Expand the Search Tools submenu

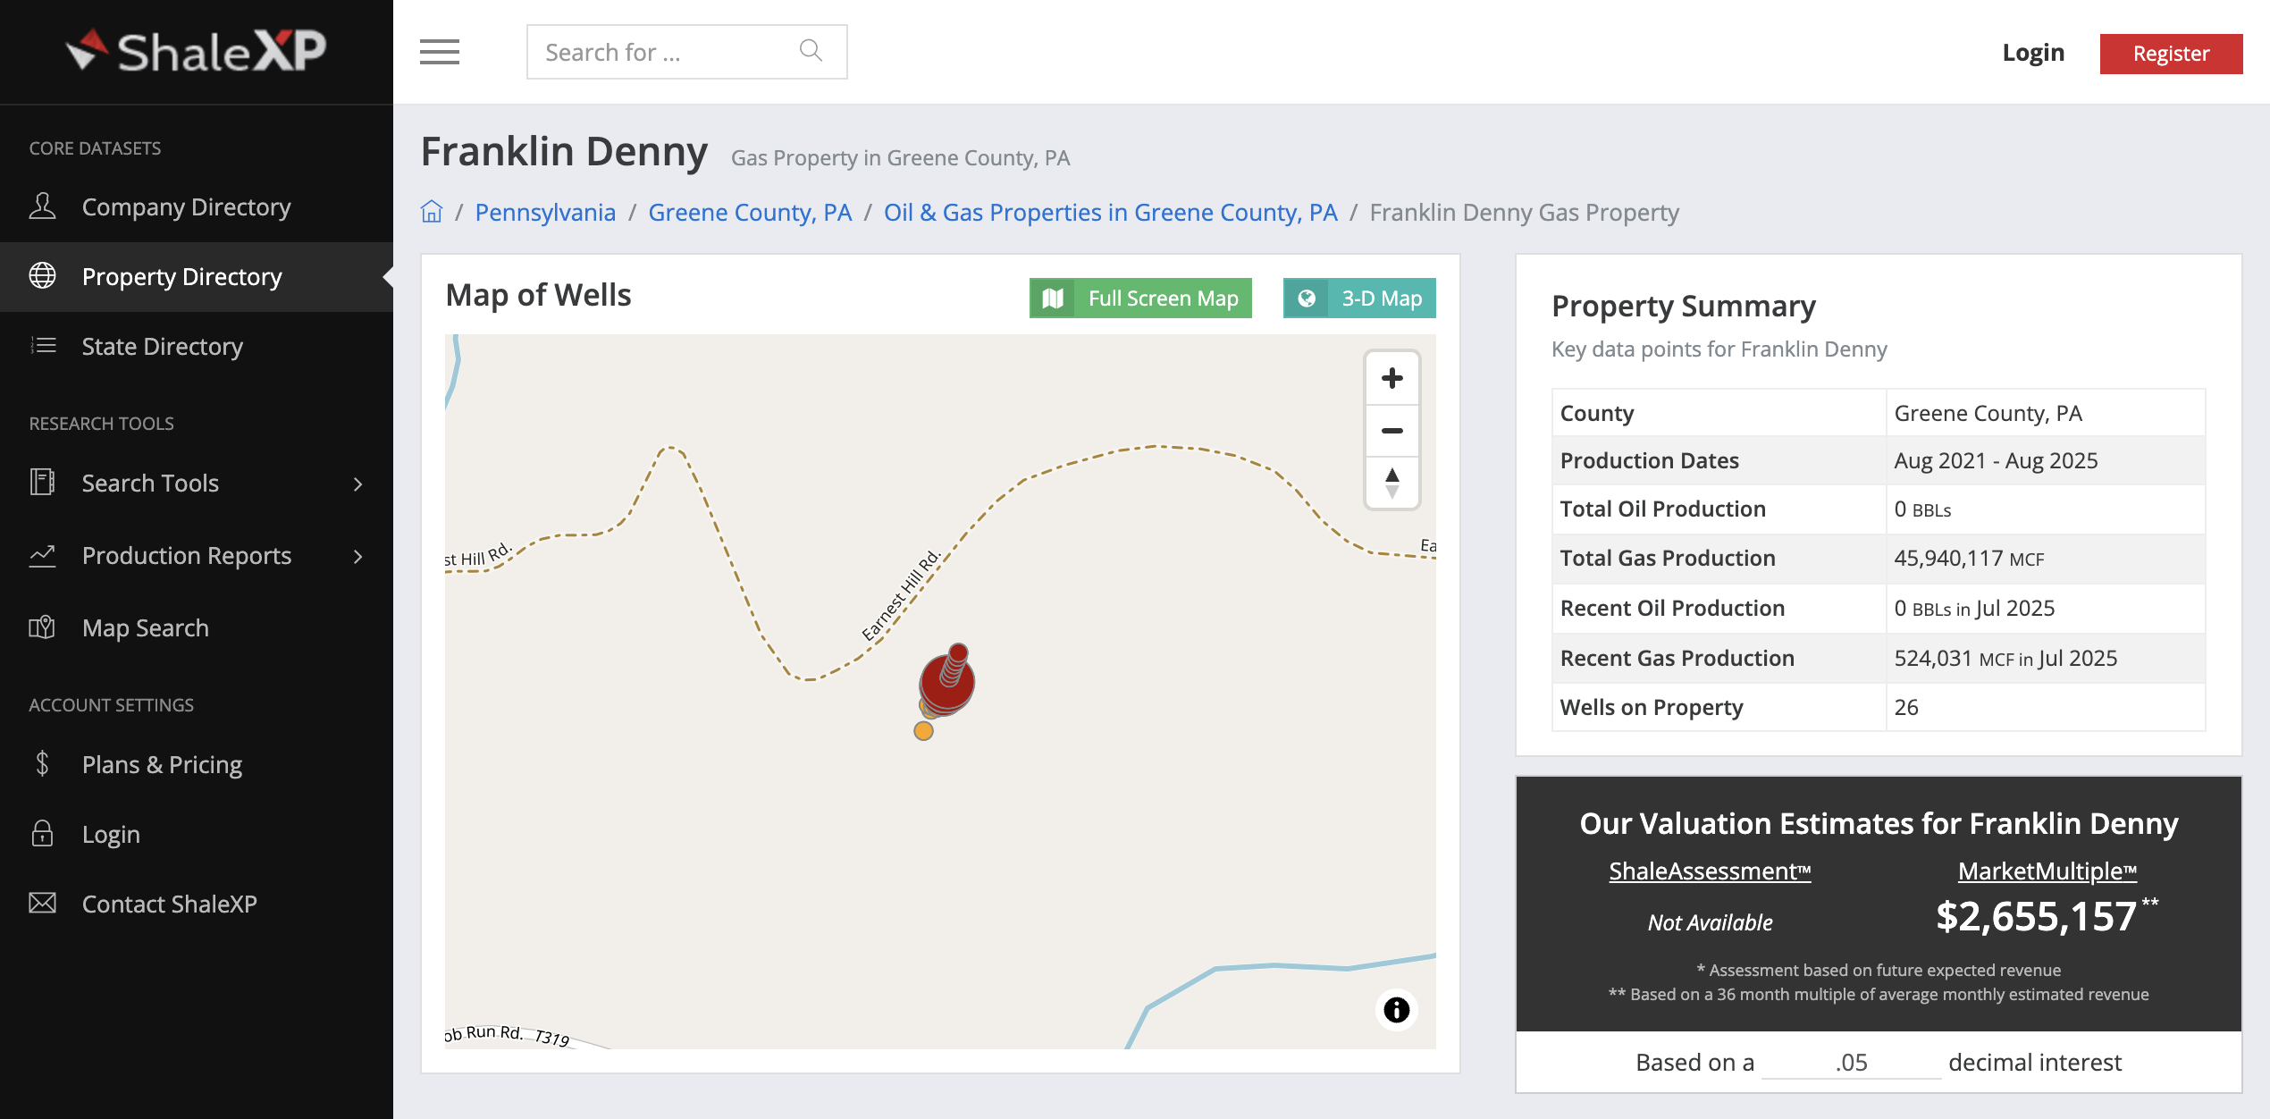[357, 484]
